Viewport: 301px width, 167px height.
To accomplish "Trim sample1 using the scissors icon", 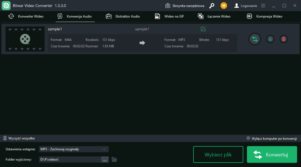I will [x=270, y=39].
